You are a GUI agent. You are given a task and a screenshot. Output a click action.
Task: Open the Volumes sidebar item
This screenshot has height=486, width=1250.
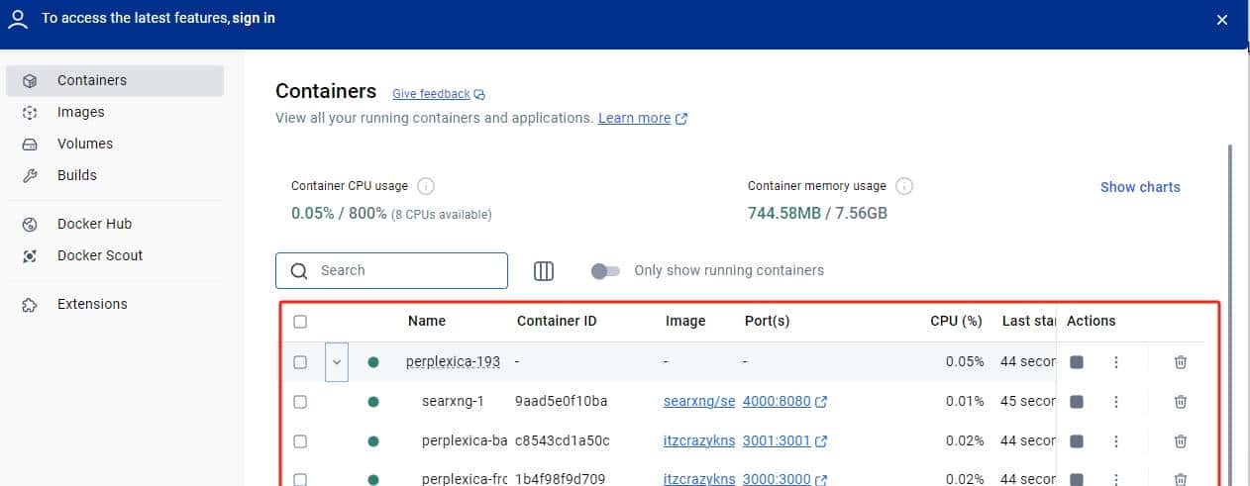pyautogui.click(x=115, y=144)
